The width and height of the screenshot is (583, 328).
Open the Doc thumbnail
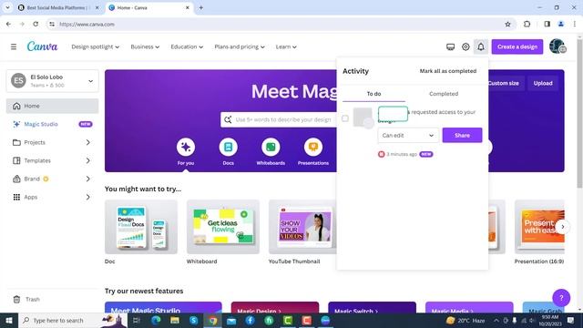pyautogui.click(x=141, y=227)
